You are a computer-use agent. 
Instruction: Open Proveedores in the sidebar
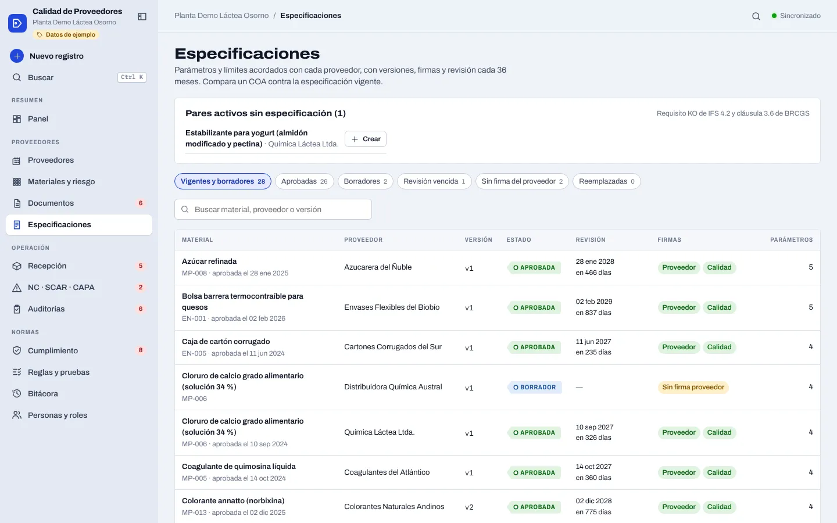click(x=79, y=160)
